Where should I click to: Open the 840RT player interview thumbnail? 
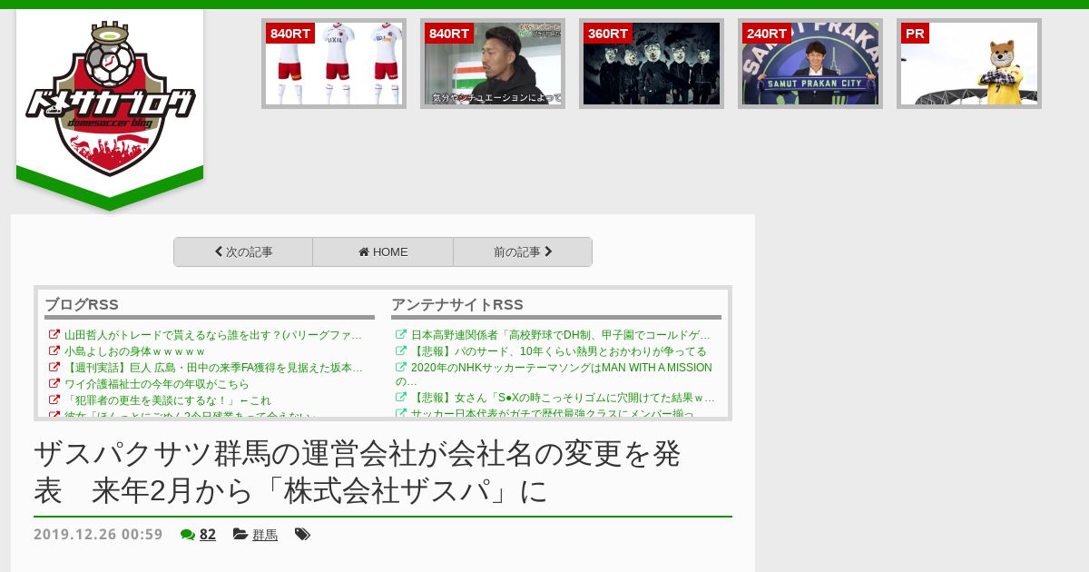(x=493, y=64)
